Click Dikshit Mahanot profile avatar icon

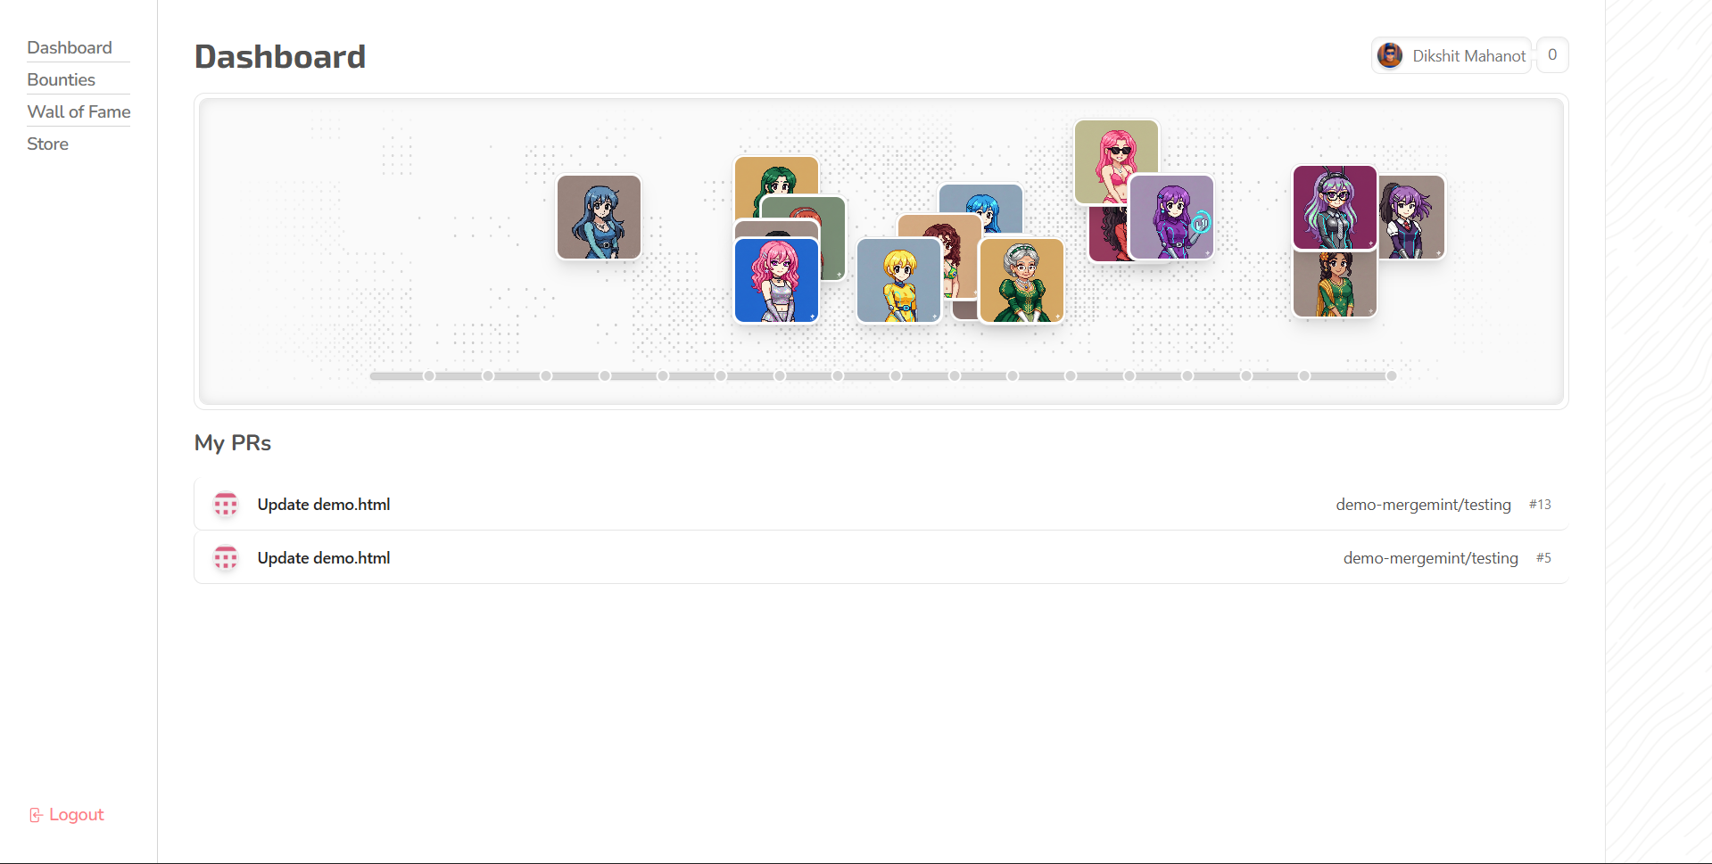pyautogui.click(x=1390, y=55)
